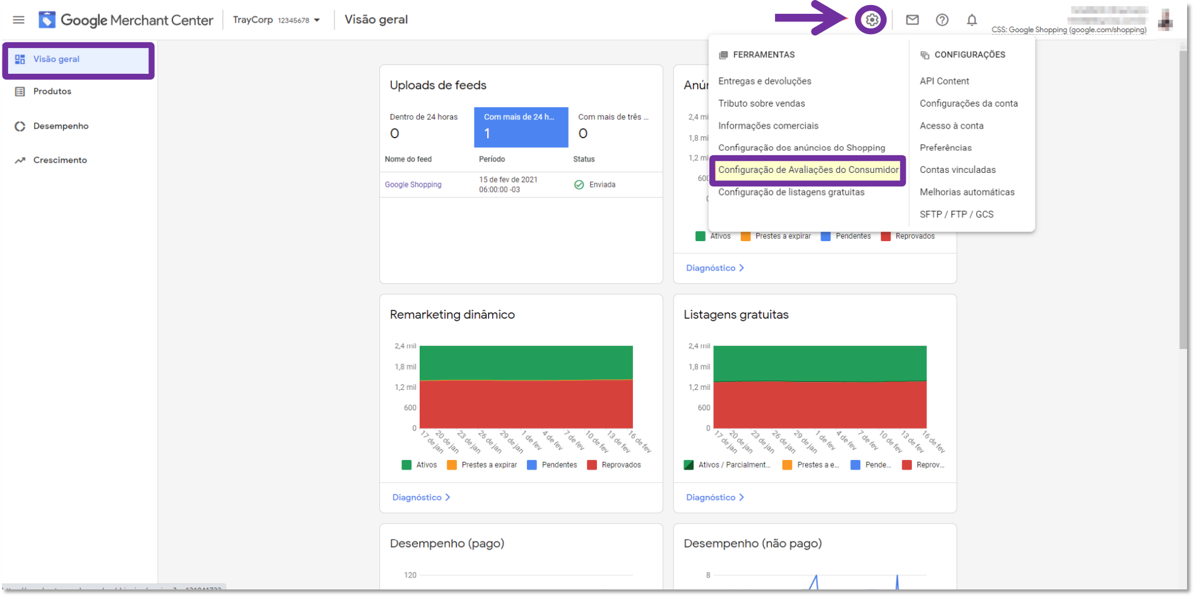The height and width of the screenshot is (597, 1194).
Task: Click the Uploads de feeds card title
Action: pos(438,86)
